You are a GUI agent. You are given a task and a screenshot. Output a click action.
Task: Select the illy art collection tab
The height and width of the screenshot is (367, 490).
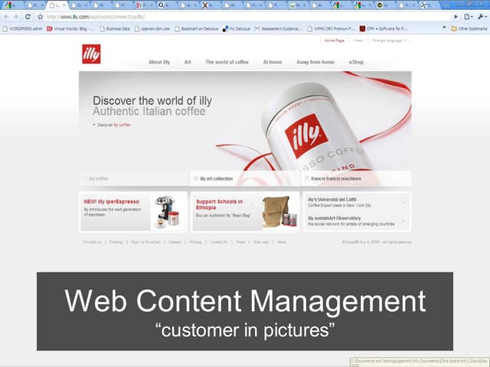[216, 178]
